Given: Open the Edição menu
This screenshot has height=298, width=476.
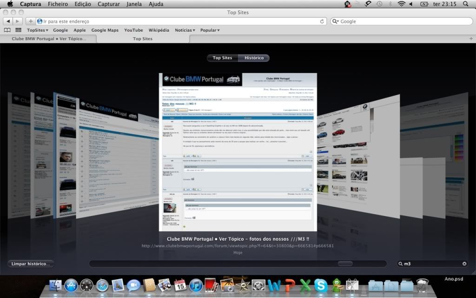Looking at the screenshot, I should [83, 4].
